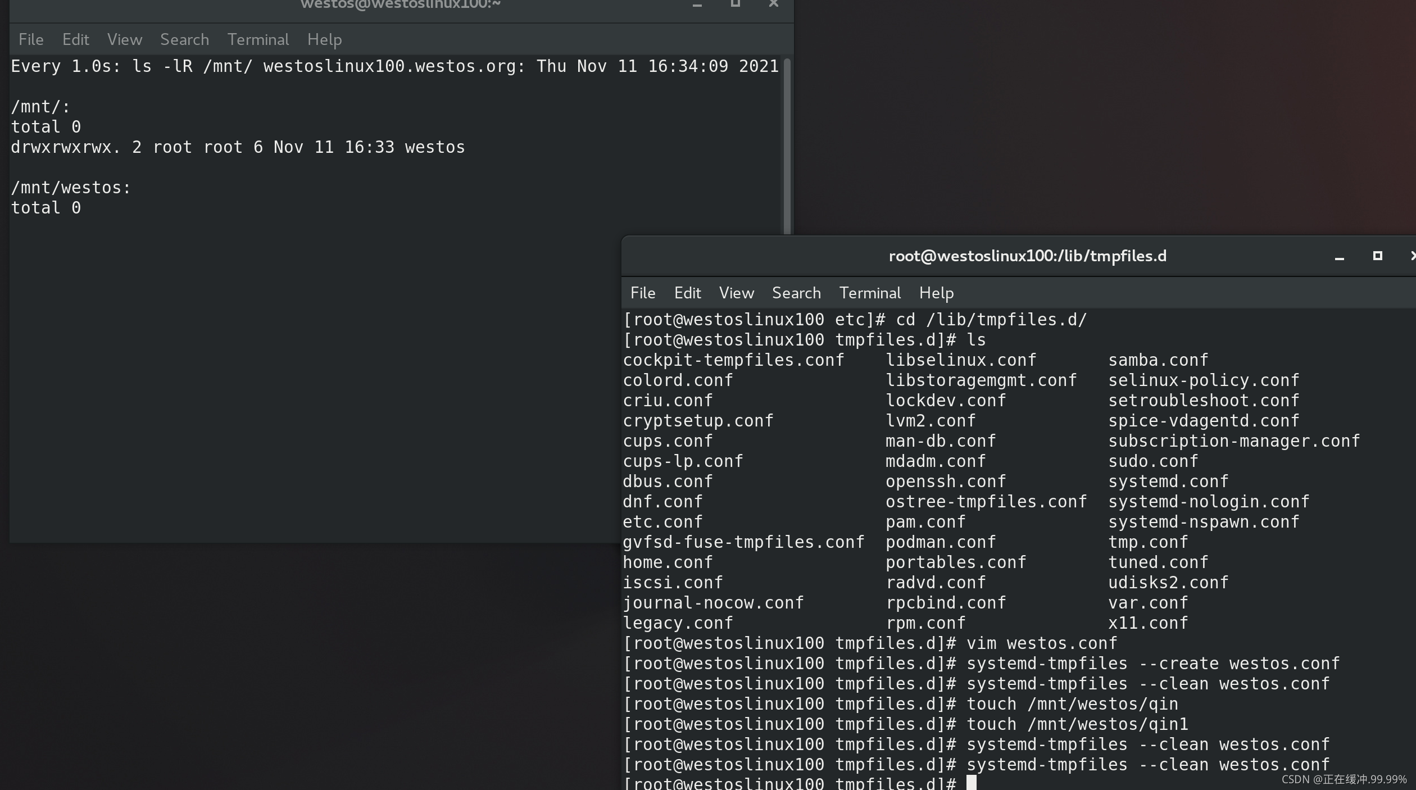Open Terminal menu in root tmpfiles.d terminal
The image size is (1416, 790).
point(870,293)
